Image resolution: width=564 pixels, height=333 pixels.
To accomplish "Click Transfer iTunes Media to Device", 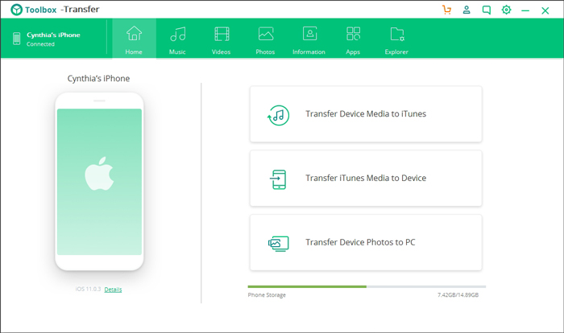I will point(366,179).
